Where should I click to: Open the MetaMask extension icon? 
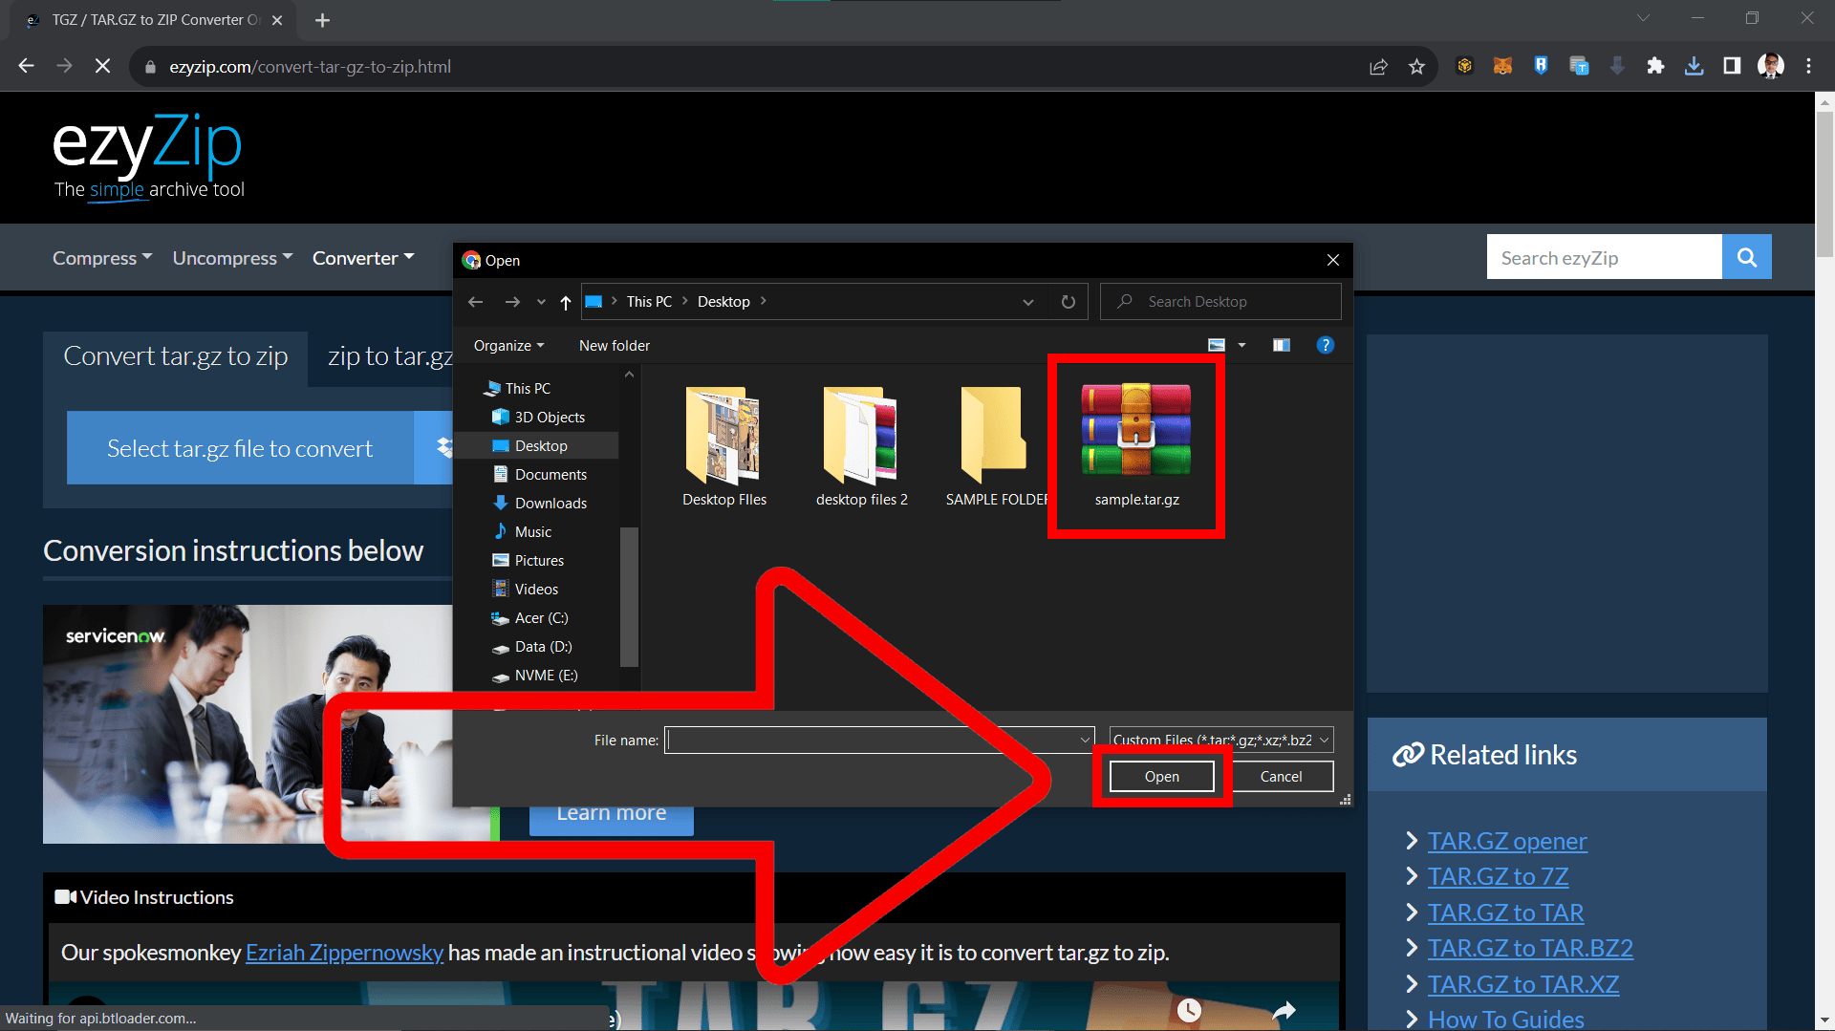pos(1502,66)
